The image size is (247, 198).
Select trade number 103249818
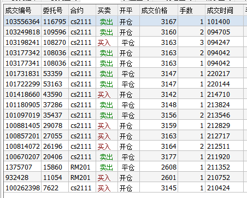pyautogui.click(x=22, y=32)
